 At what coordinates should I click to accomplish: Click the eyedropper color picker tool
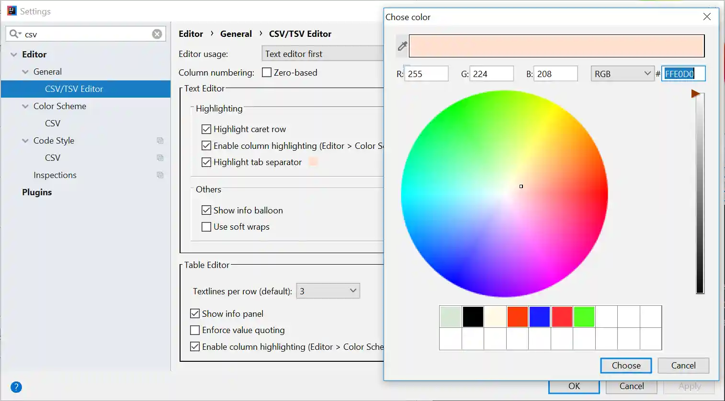401,46
